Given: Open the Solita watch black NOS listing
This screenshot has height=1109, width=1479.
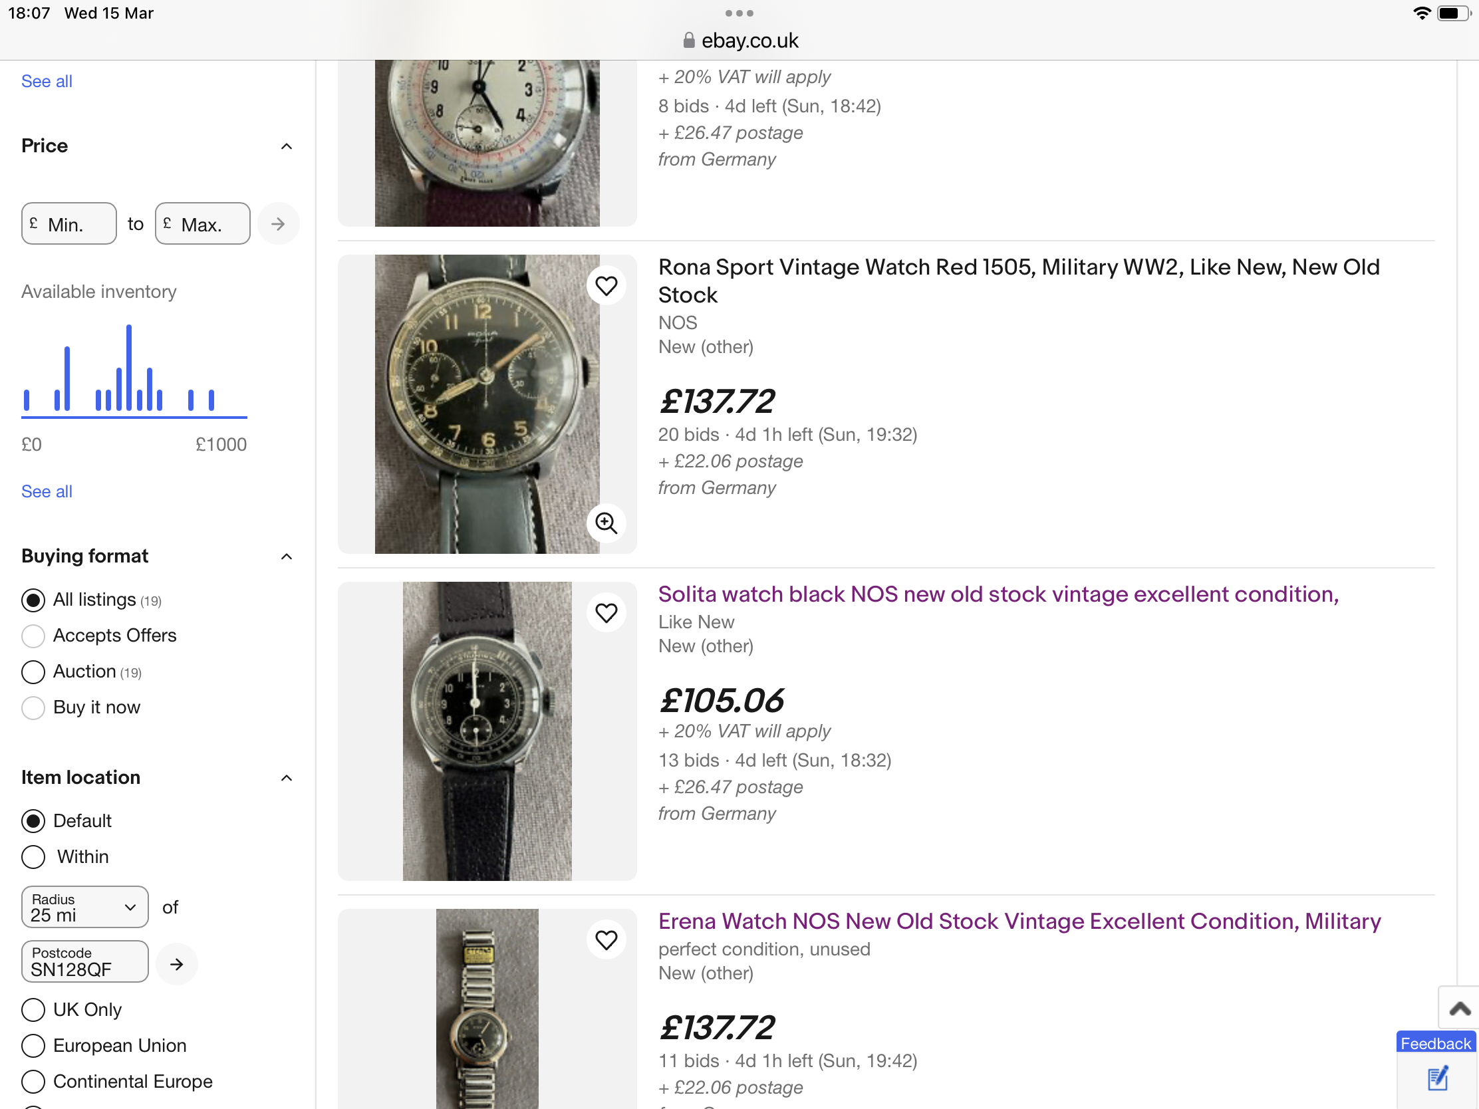Looking at the screenshot, I should [998, 594].
